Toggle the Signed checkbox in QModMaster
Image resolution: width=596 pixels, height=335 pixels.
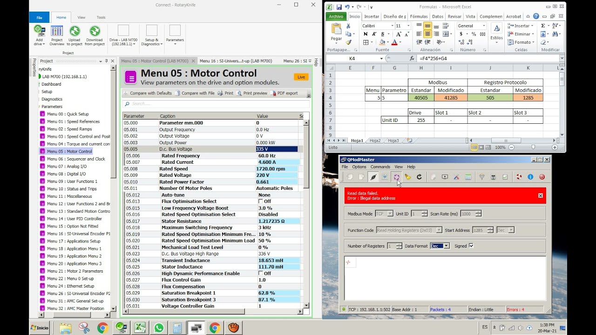pyautogui.click(x=471, y=246)
